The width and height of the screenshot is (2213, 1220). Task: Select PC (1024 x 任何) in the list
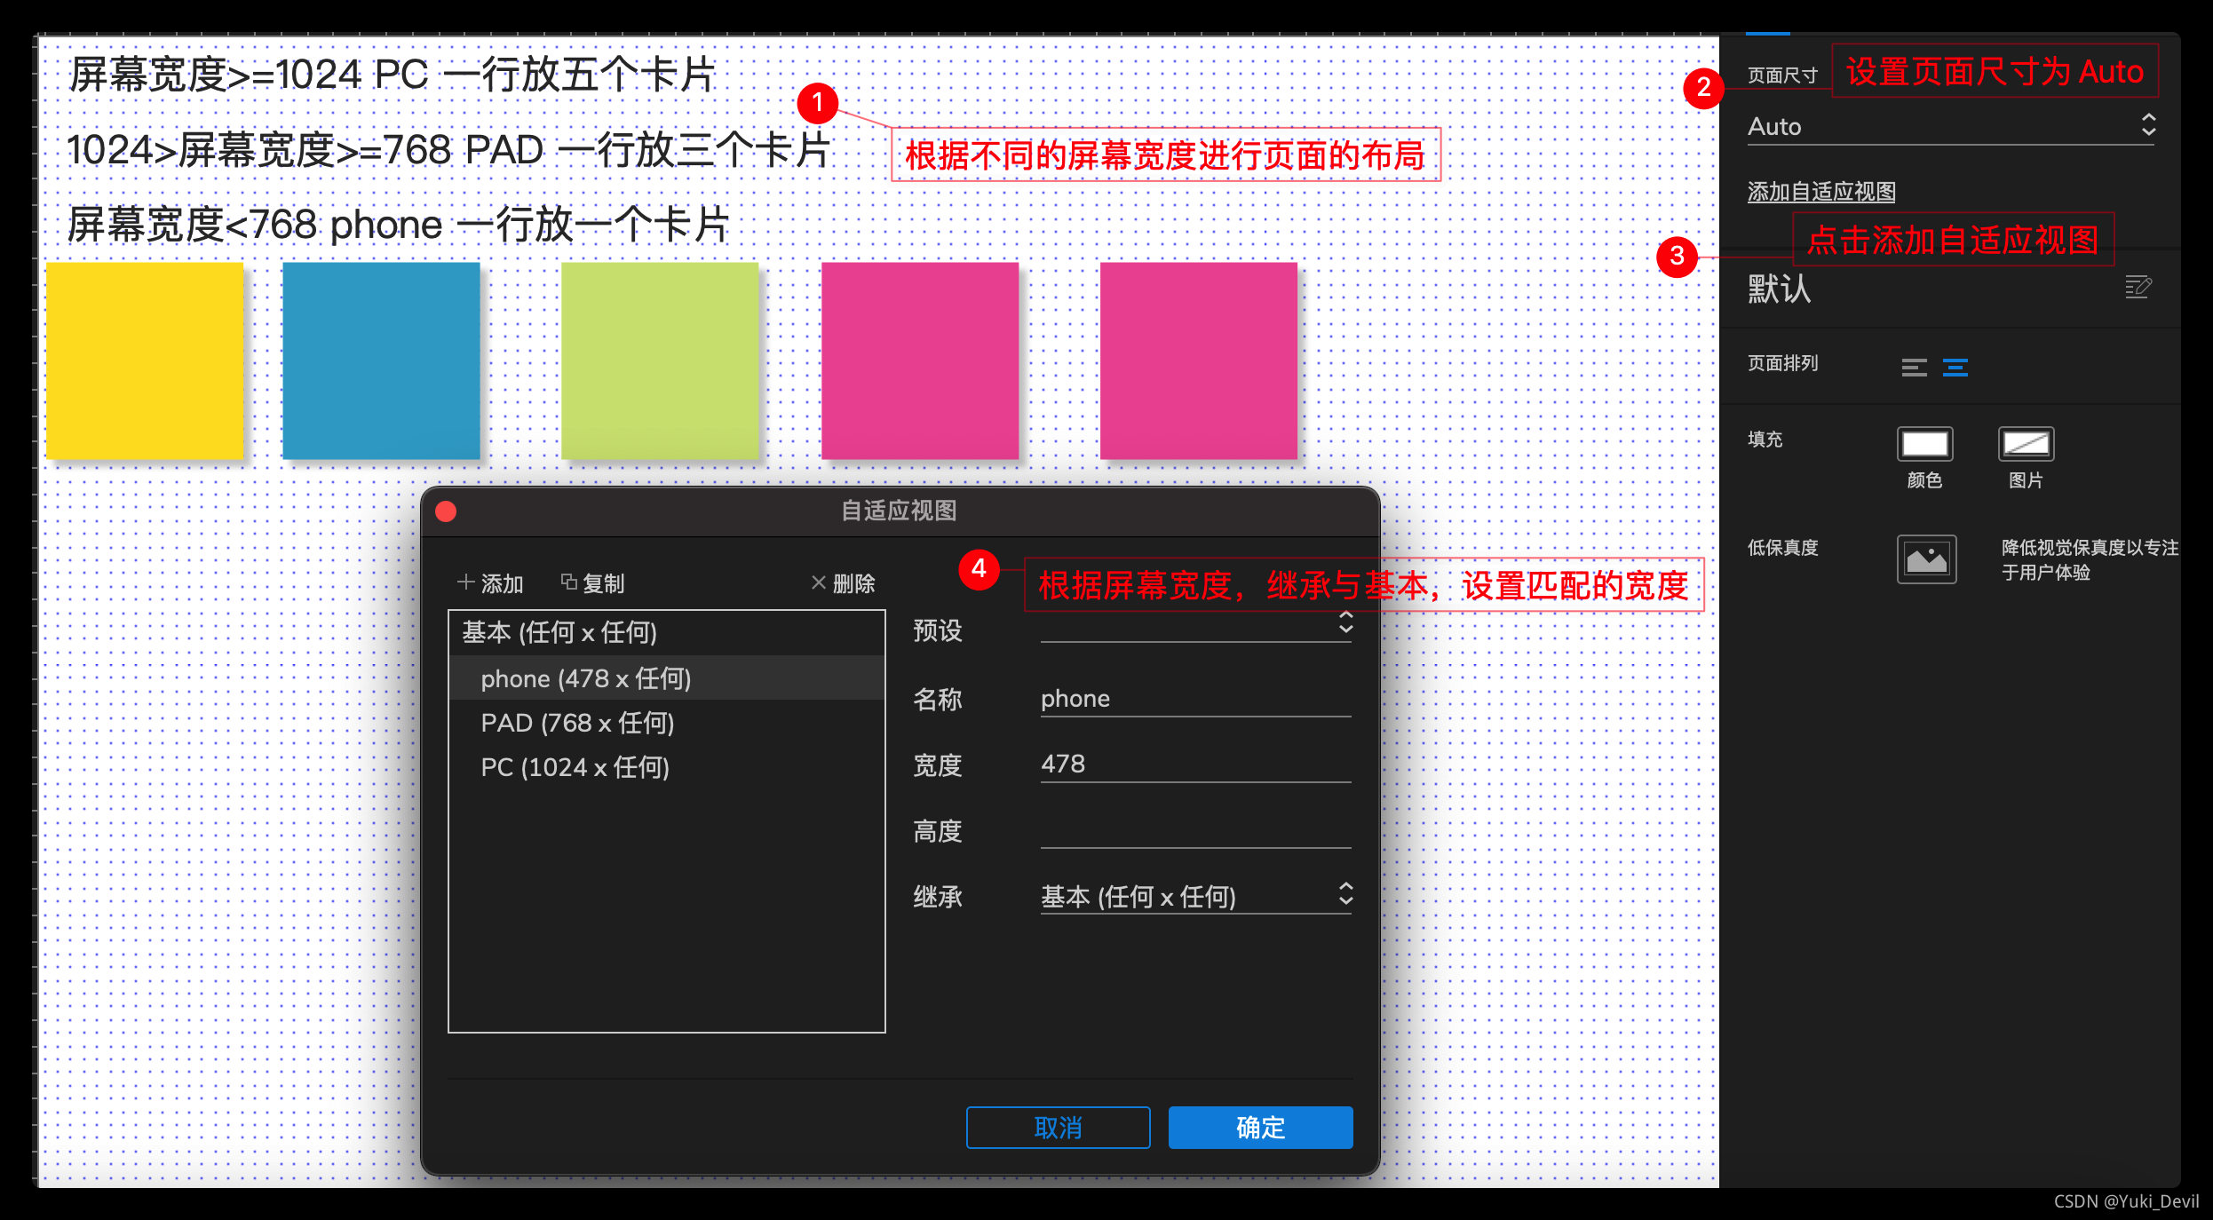[x=575, y=767]
